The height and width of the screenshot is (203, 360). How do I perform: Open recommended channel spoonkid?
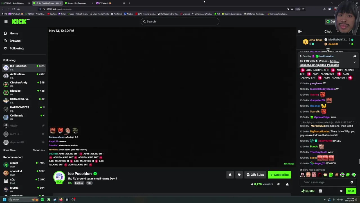point(24,173)
